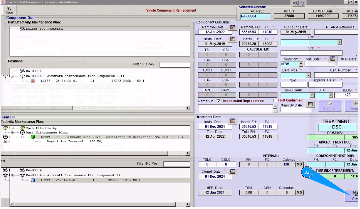Click the SN input field
Viewport: 360px width, 209px height.
click(x=311, y=53)
